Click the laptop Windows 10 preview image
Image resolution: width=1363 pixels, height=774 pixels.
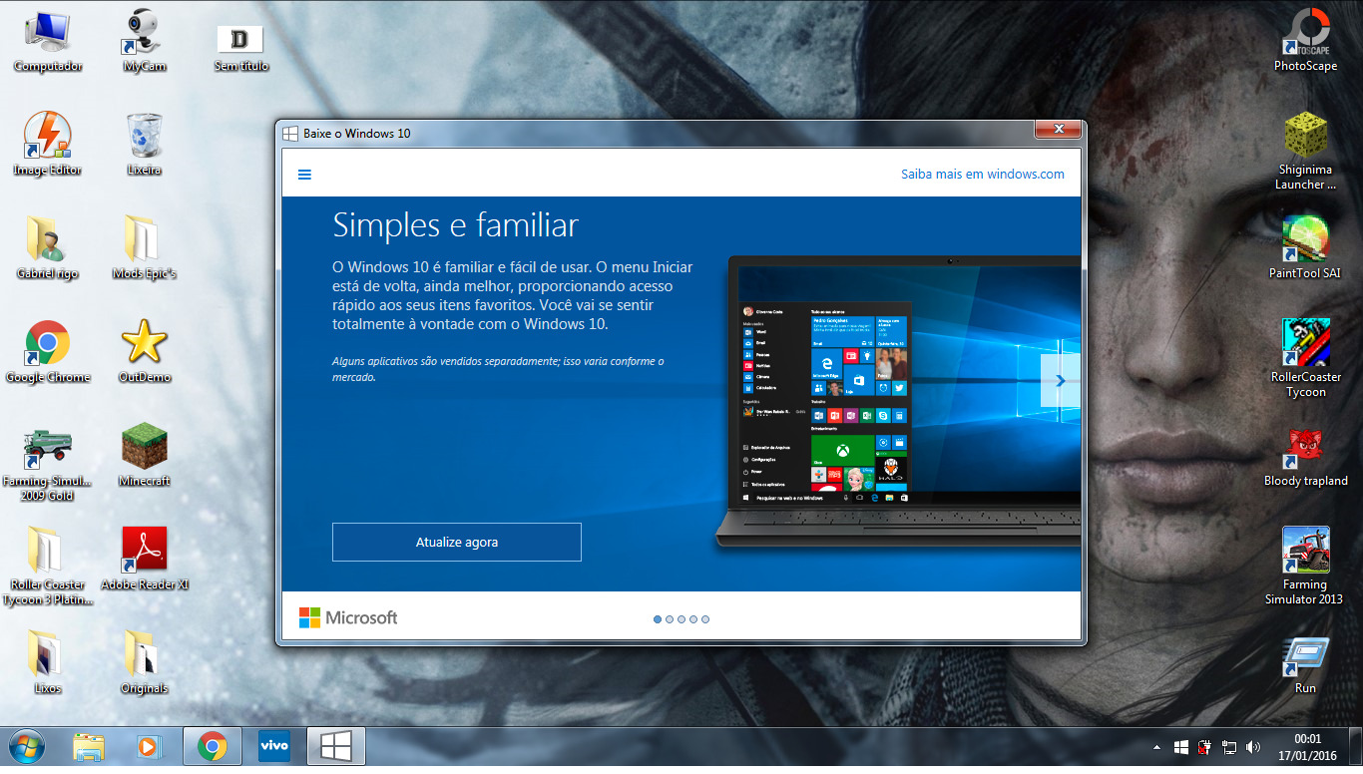click(898, 402)
